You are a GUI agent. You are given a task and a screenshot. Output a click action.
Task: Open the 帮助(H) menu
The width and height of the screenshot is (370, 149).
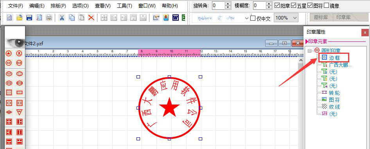(170, 5)
